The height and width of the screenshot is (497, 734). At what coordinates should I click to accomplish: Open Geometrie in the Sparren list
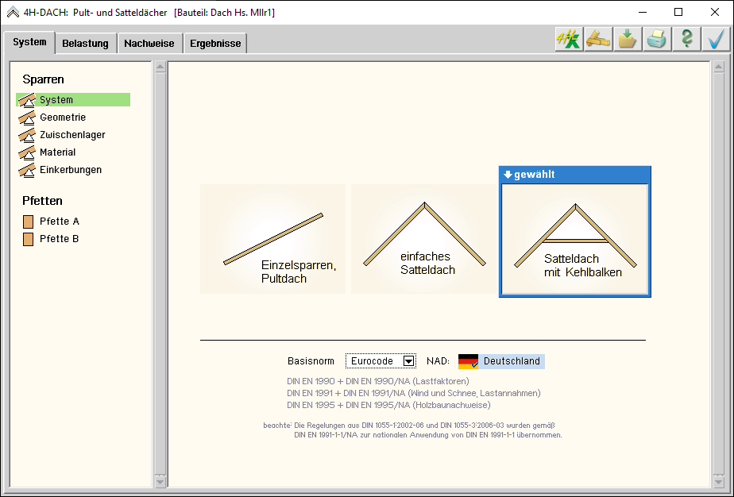[x=63, y=118]
